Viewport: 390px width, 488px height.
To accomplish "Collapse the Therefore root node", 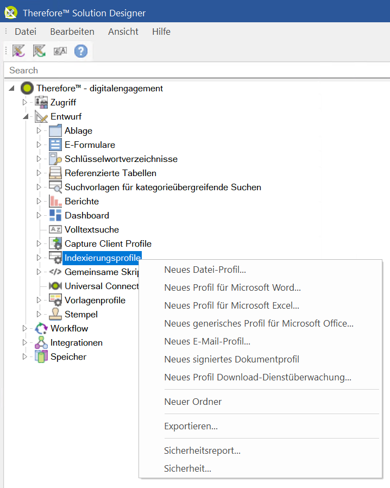I will click(x=11, y=89).
